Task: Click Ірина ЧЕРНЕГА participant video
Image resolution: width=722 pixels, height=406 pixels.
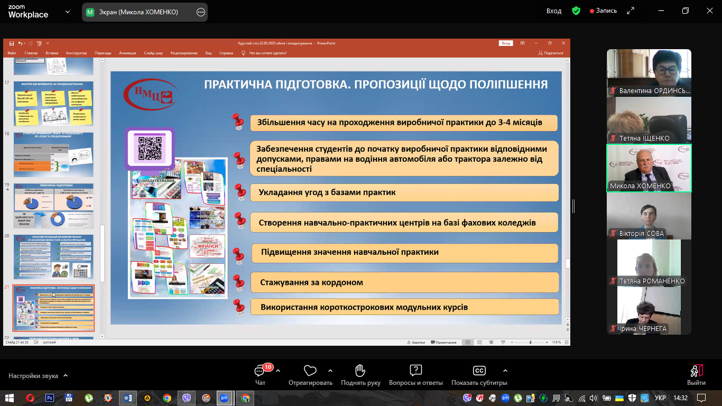Action: tap(649, 310)
